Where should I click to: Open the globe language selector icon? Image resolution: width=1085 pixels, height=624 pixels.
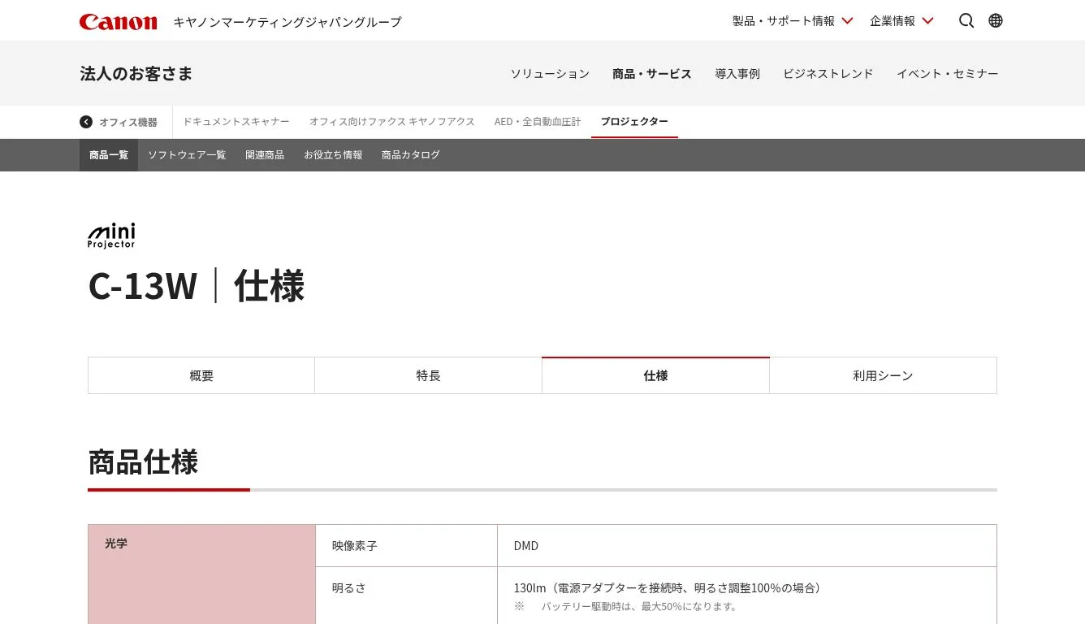(996, 20)
